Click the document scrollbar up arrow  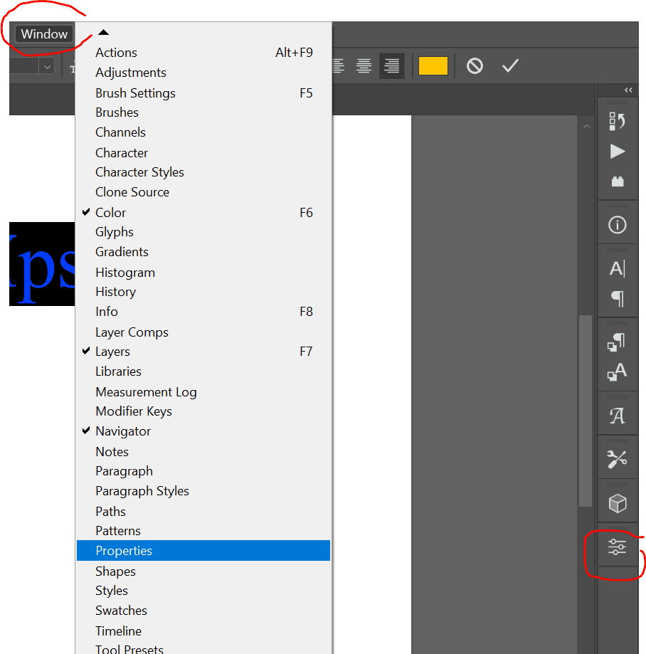coord(586,126)
